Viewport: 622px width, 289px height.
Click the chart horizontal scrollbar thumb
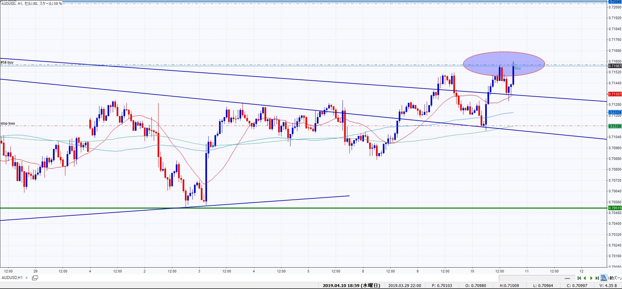click(567, 278)
